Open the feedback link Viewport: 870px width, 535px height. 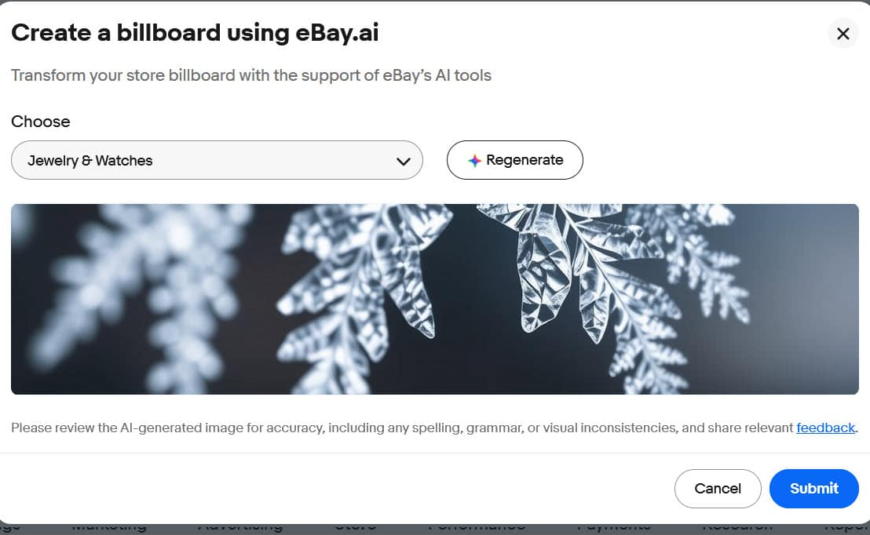(x=825, y=428)
